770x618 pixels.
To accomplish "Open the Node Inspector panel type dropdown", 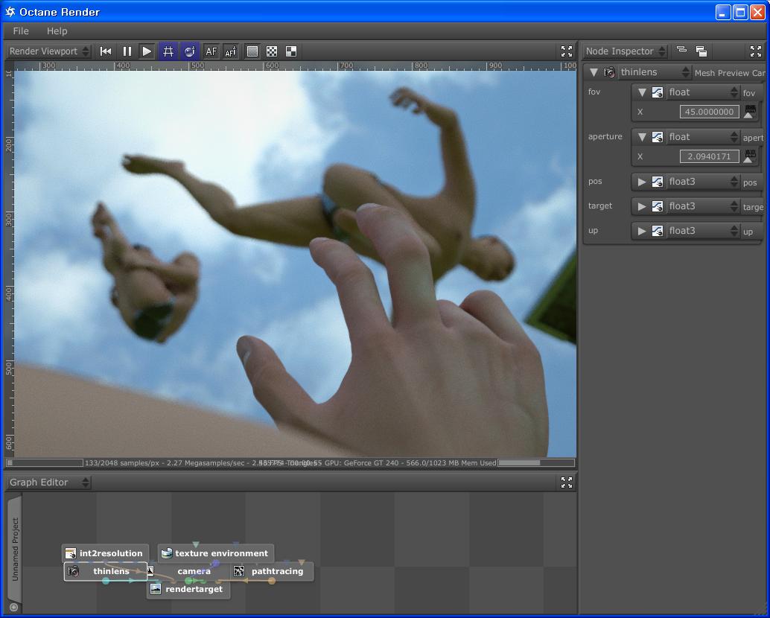I will [626, 51].
